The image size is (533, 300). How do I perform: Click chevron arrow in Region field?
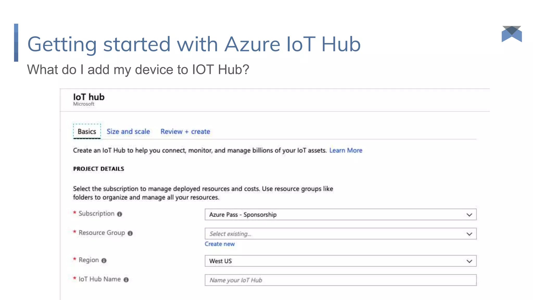469,261
